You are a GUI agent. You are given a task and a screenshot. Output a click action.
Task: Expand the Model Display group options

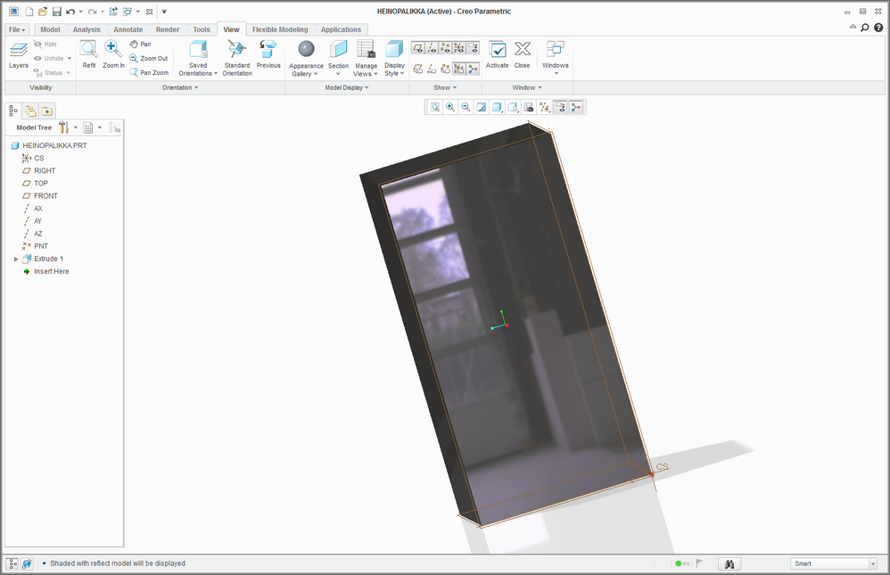tap(347, 87)
